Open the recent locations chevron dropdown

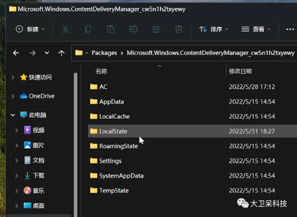pos(47,53)
